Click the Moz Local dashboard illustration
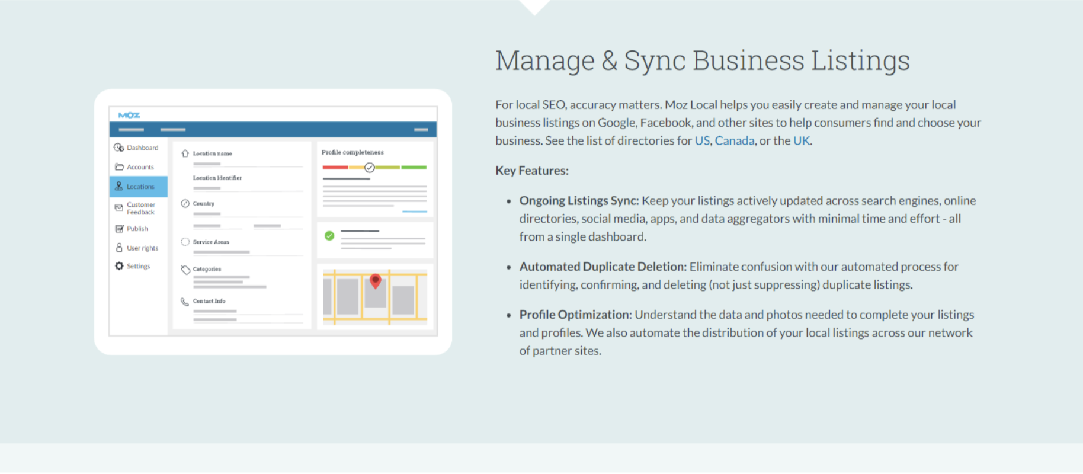Image resolution: width=1083 pixels, height=474 pixels. pyautogui.click(x=273, y=222)
